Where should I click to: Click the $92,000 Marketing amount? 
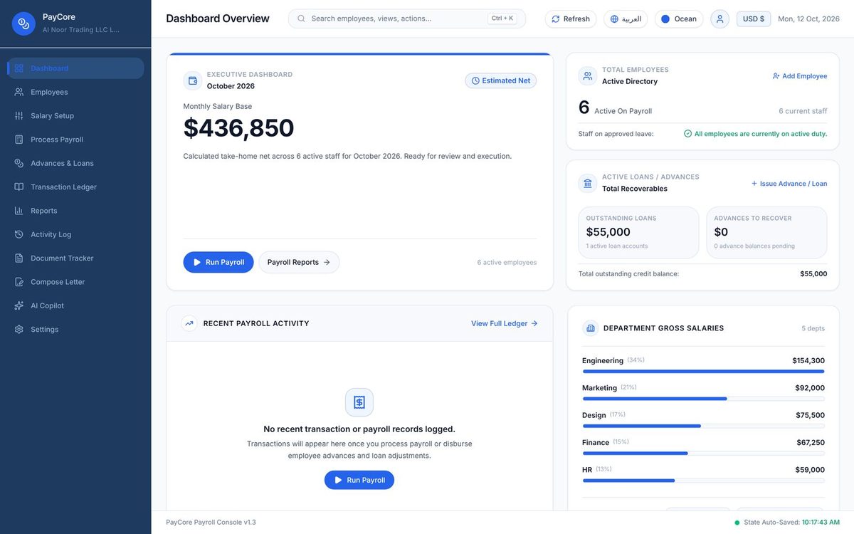[810, 388]
